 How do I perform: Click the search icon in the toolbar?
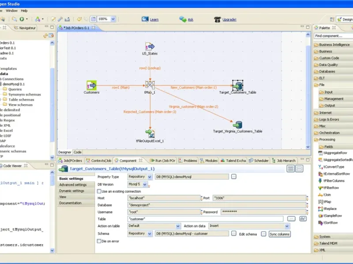tap(14, 19)
